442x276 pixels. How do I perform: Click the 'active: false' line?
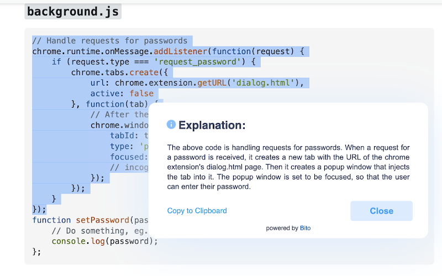click(x=122, y=93)
